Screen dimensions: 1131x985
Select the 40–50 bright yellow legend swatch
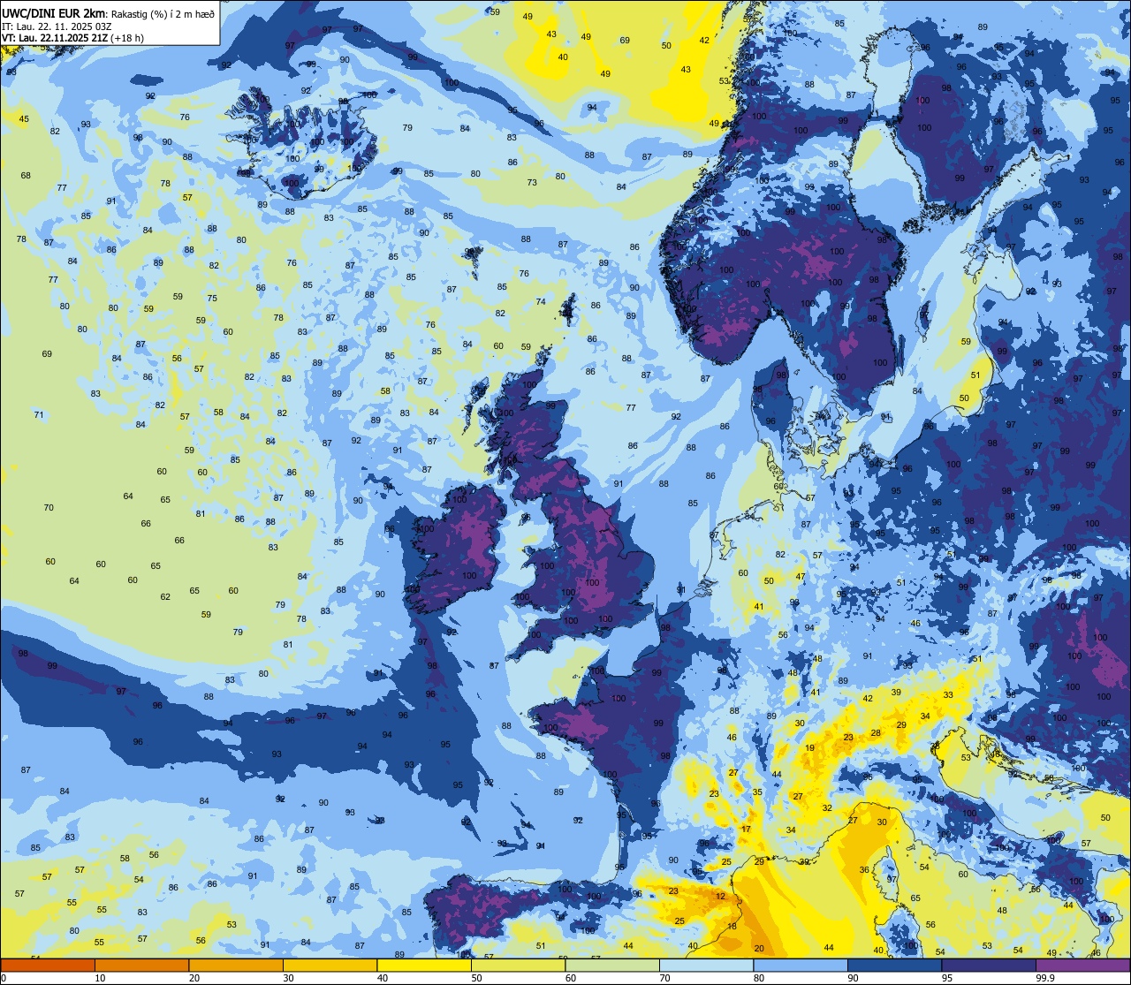pyautogui.click(x=424, y=965)
